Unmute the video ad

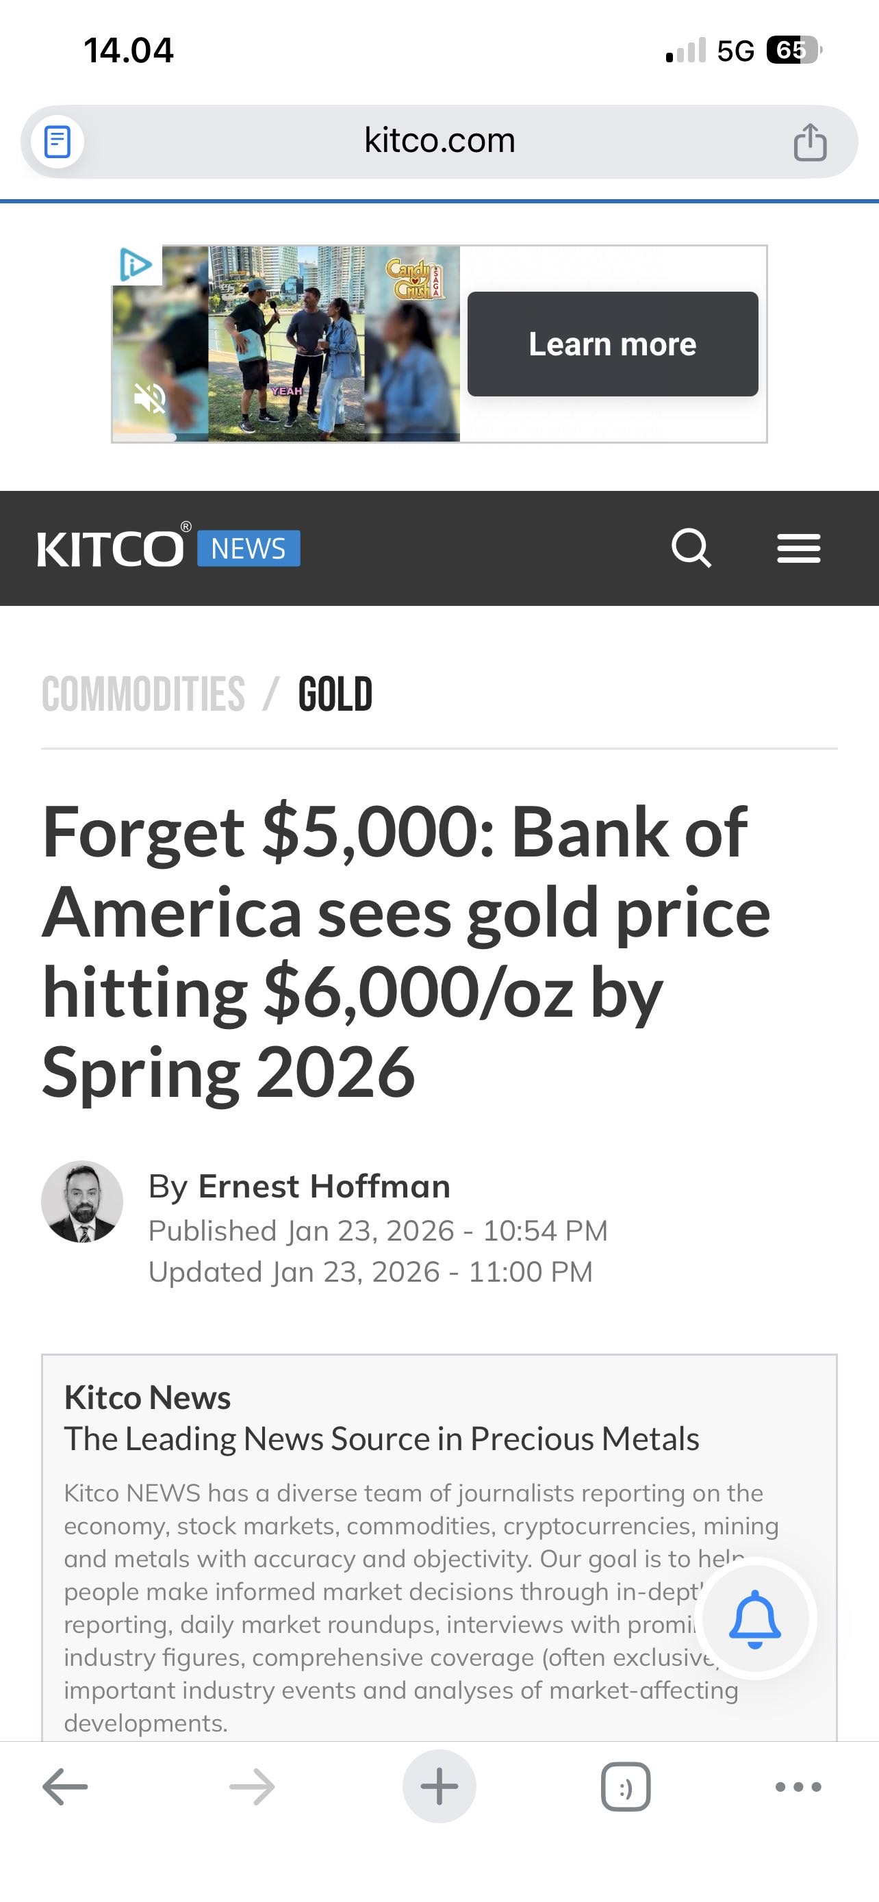150,399
